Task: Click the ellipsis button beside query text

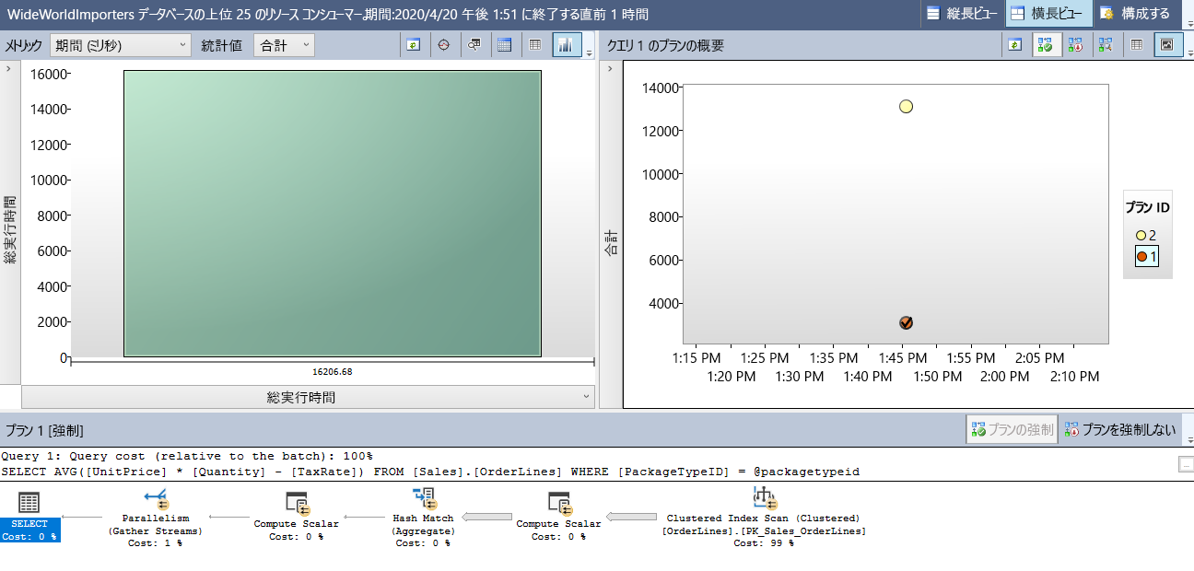Action: click(x=1186, y=466)
